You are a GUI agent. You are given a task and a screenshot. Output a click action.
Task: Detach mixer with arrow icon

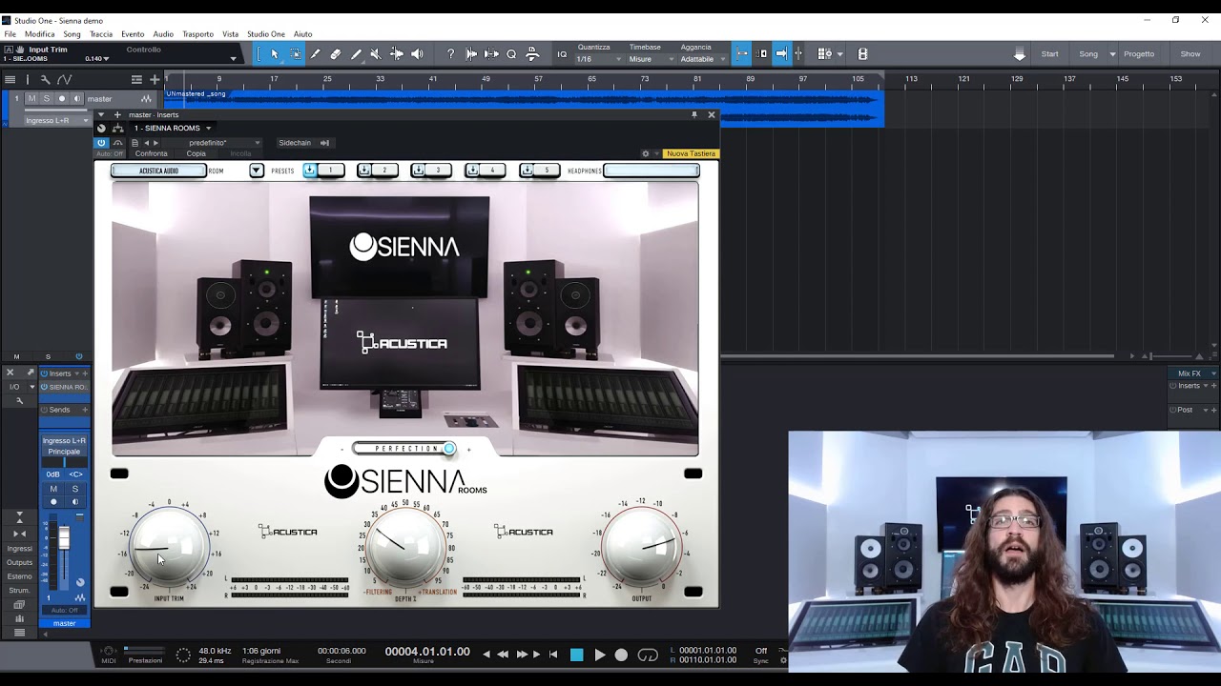(31, 373)
